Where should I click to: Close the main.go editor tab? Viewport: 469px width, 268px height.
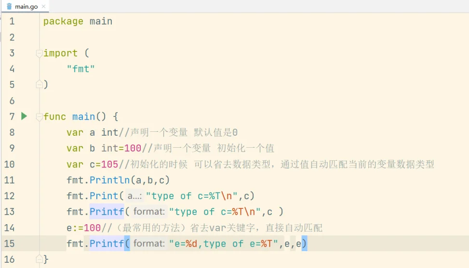44,6
